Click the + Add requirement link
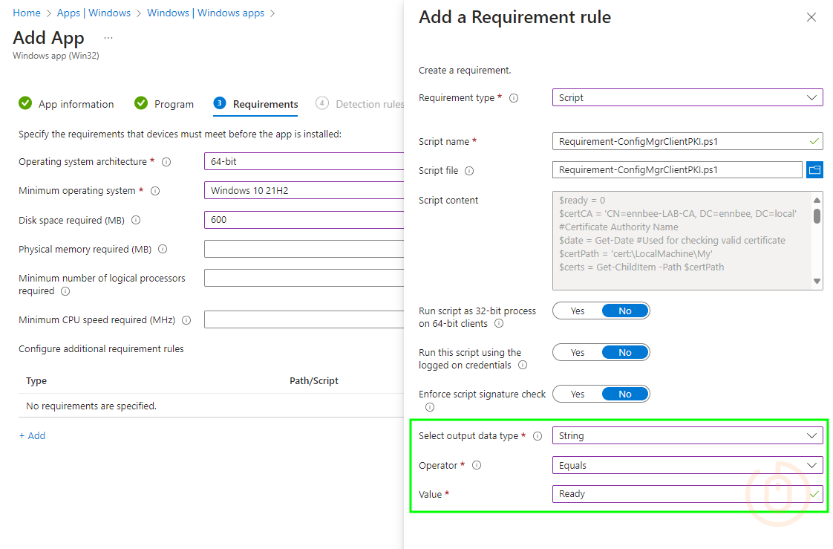833x549 pixels. coord(32,436)
